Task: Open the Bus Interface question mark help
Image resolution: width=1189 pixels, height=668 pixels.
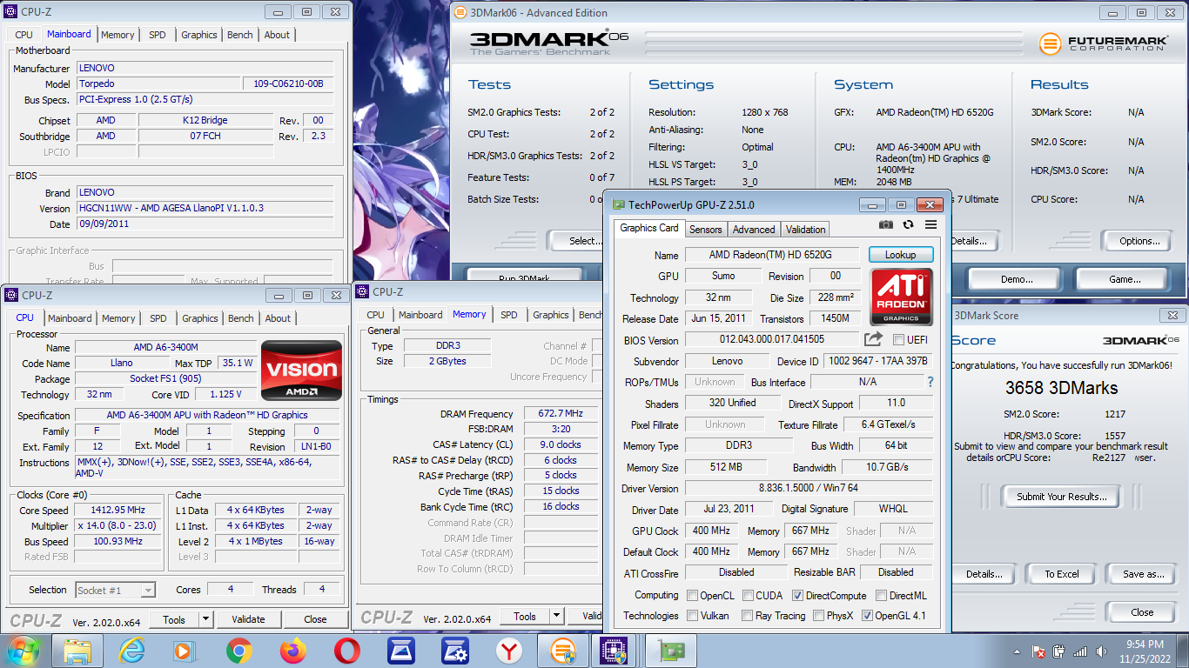Action: (930, 382)
